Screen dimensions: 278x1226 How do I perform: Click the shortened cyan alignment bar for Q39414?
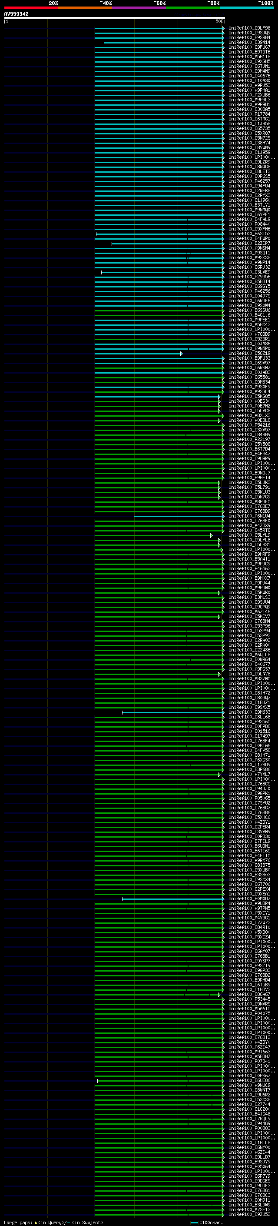[164, 43]
